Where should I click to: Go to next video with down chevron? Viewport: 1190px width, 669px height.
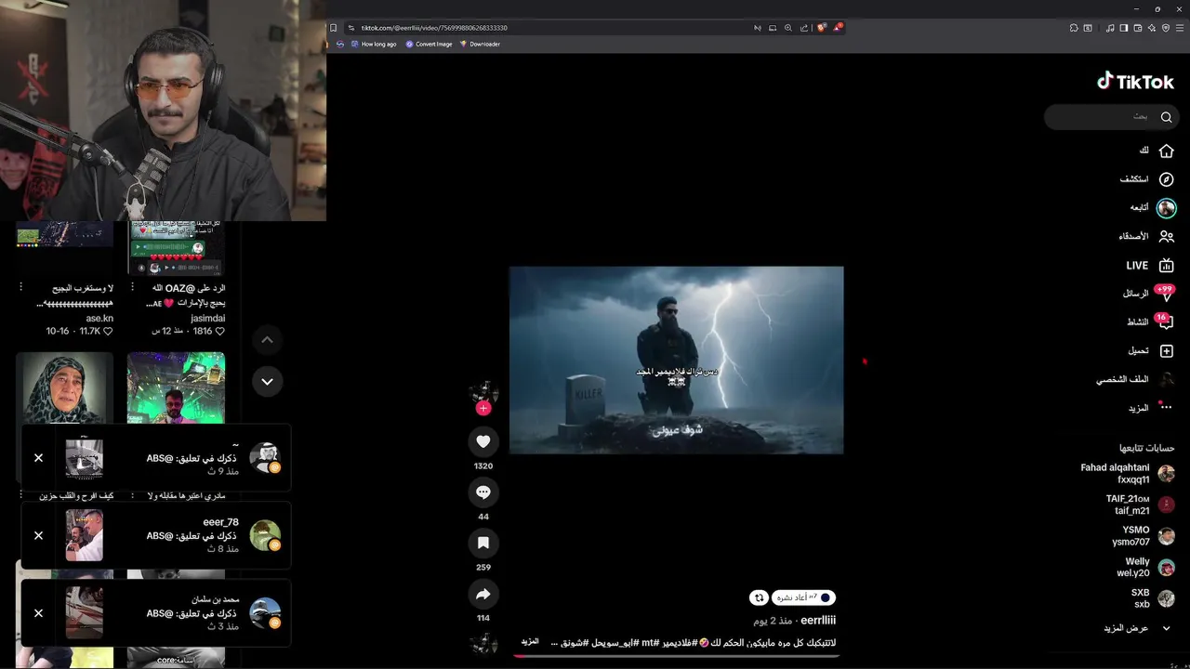267,381
